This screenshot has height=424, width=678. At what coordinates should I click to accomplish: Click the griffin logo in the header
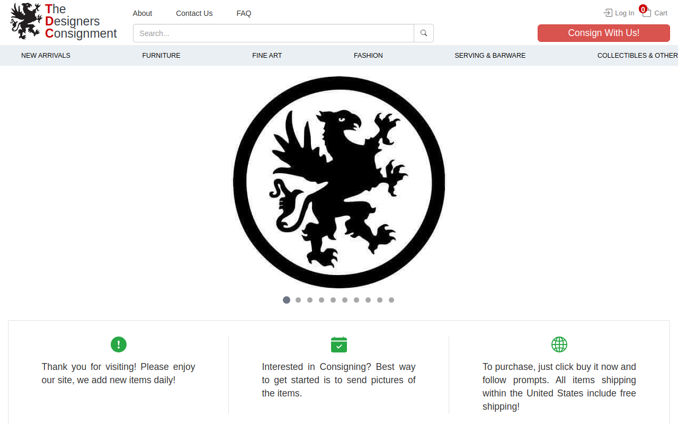click(26, 21)
